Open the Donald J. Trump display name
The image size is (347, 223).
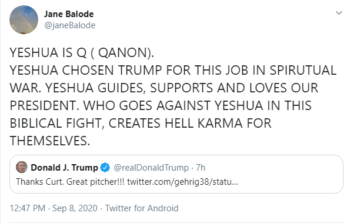coord(64,168)
